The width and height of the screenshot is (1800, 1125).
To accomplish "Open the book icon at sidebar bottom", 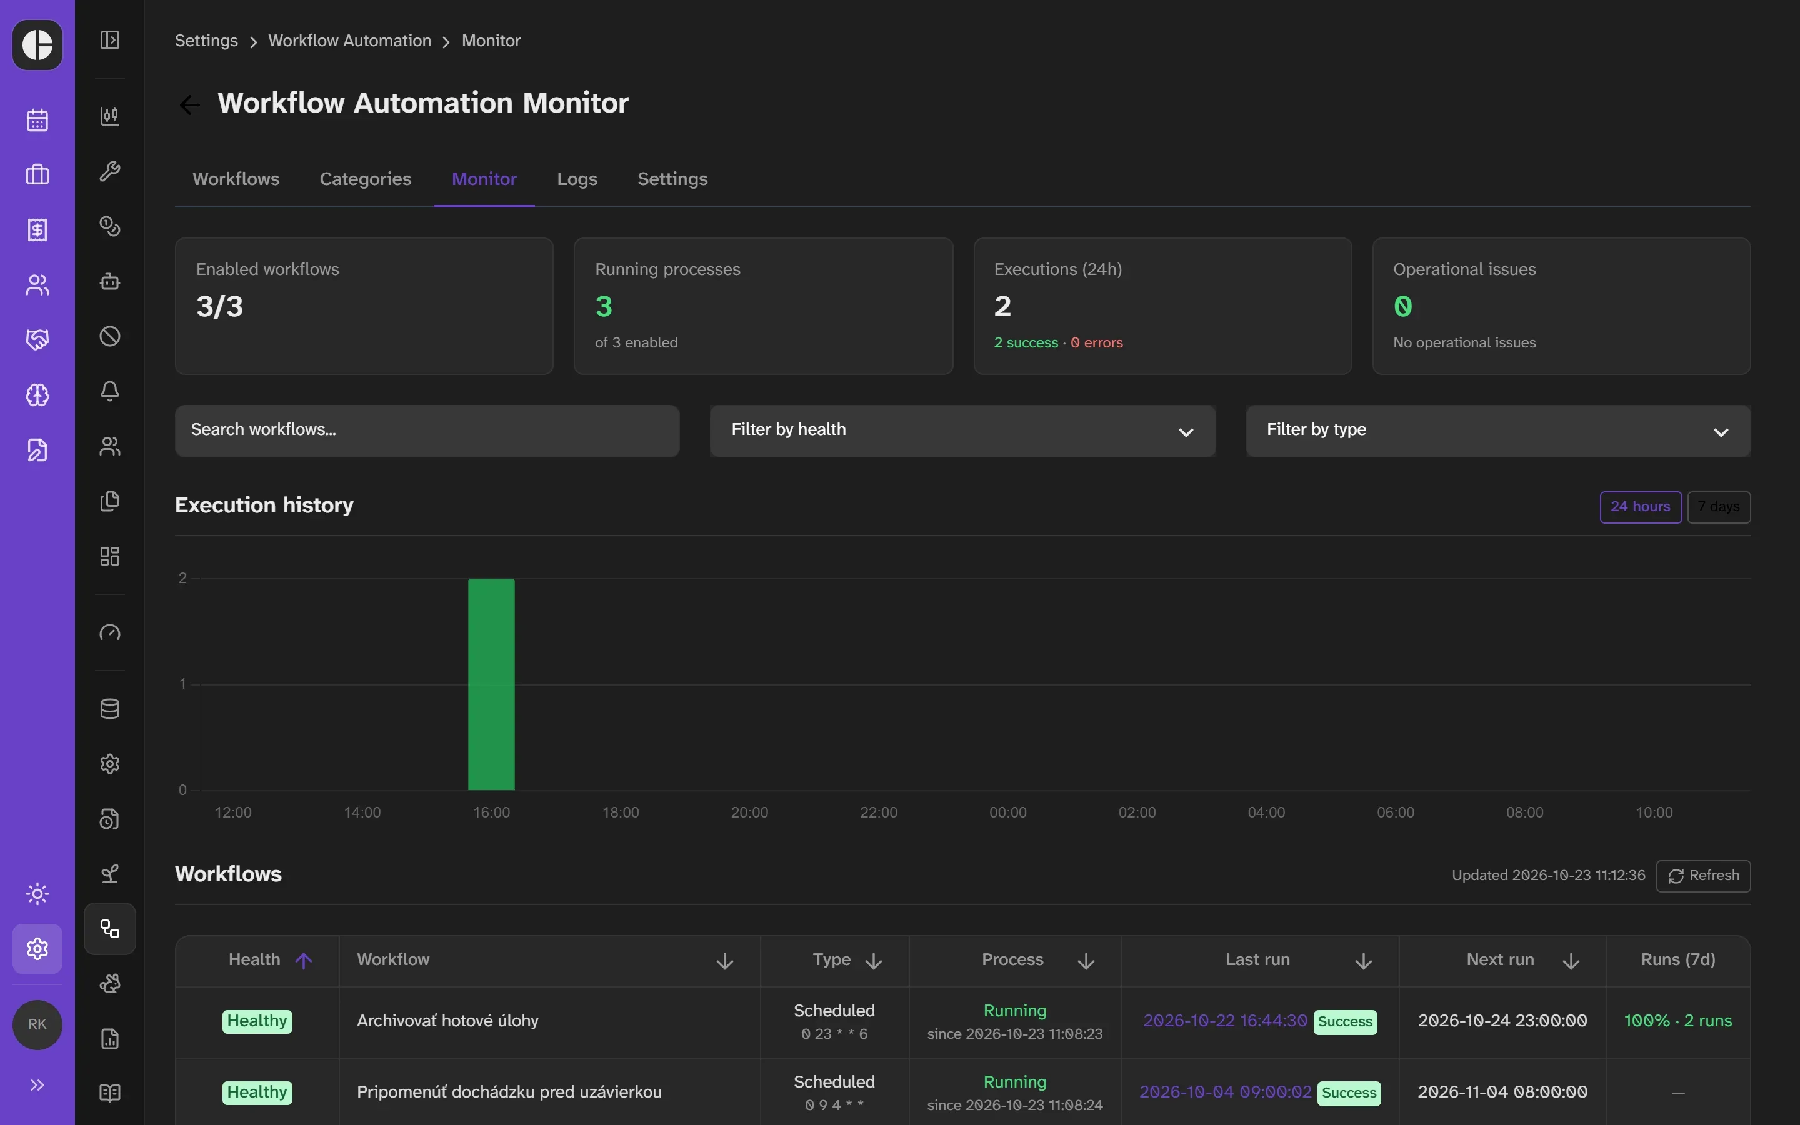I will (x=110, y=1093).
